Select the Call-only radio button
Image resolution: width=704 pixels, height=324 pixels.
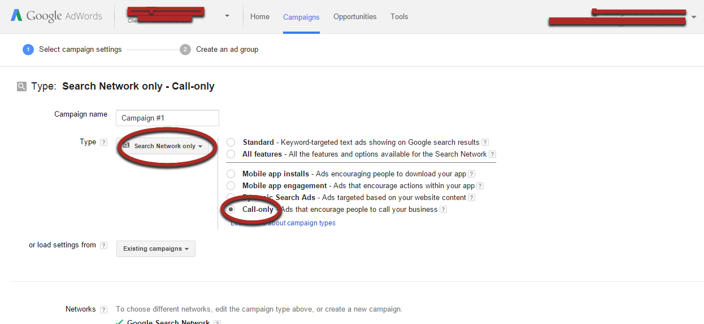(231, 210)
